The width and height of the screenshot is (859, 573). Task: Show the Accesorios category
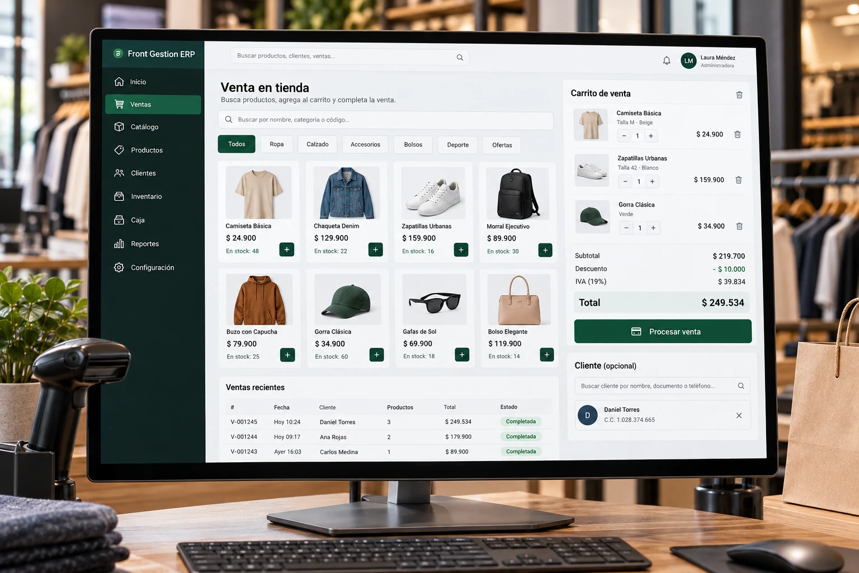(x=365, y=145)
